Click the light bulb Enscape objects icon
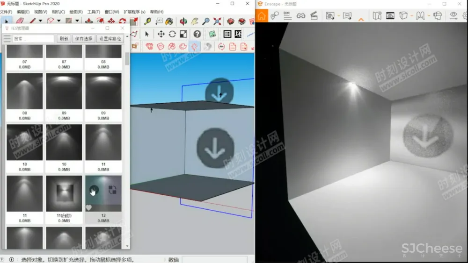 click(x=195, y=46)
